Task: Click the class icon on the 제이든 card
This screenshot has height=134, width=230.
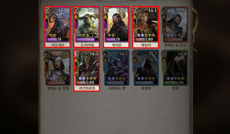Action: pos(105,10)
